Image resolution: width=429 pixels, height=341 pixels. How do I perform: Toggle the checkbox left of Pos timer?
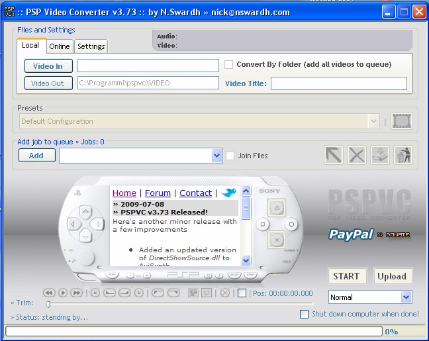click(242, 293)
